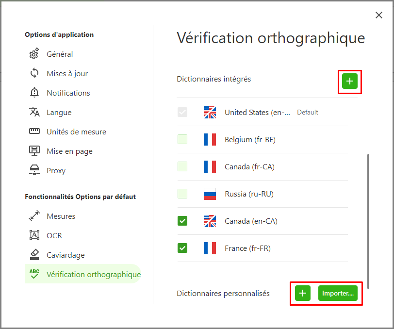Tick the Canada (fr-CA) dictionary checkbox
Image resolution: width=394 pixels, height=329 pixels.
[x=182, y=166]
